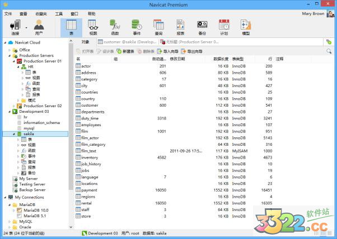This screenshot has height=239, width=337.
Task: Collapse the My Connections node
Action: click(x=5, y=198)
